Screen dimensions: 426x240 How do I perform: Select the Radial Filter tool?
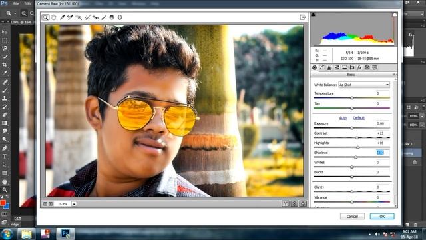coord(120,17)
